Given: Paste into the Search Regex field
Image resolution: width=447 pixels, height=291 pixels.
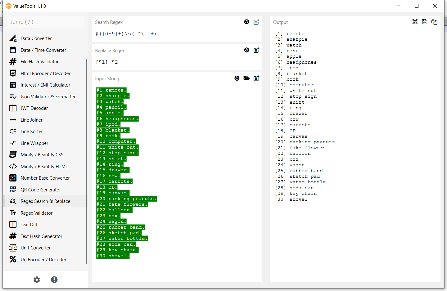Looking at the screenshot, I should pyautogui.click(x=256, y=22).
